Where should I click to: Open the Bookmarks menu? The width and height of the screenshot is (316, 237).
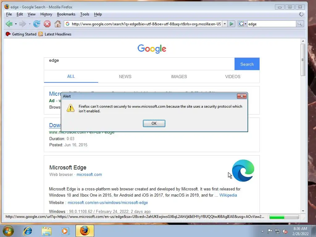pos(66,14)
